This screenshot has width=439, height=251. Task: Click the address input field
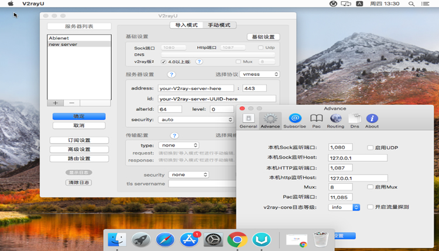pos(196,88)
